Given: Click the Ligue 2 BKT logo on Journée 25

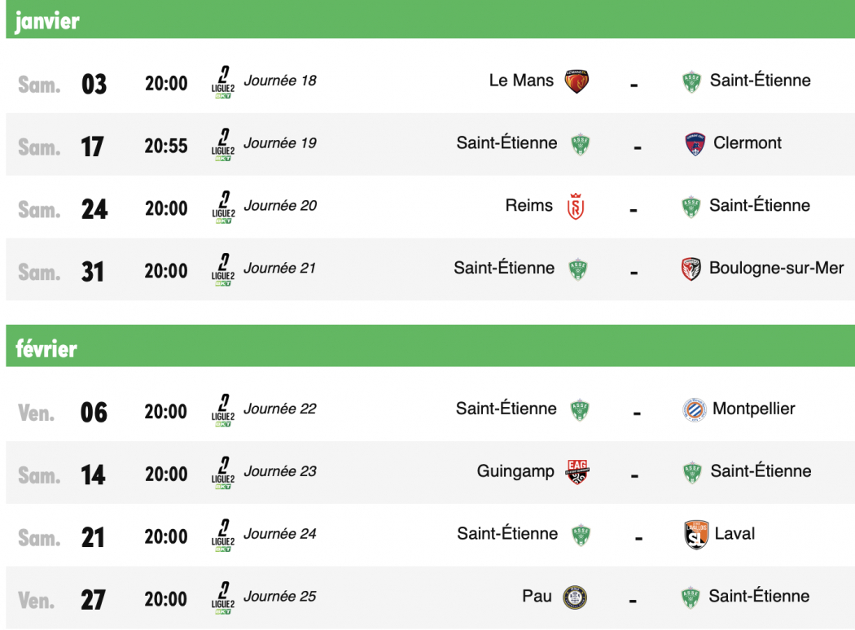Looking at the screenshot, I should coord(223,597).
